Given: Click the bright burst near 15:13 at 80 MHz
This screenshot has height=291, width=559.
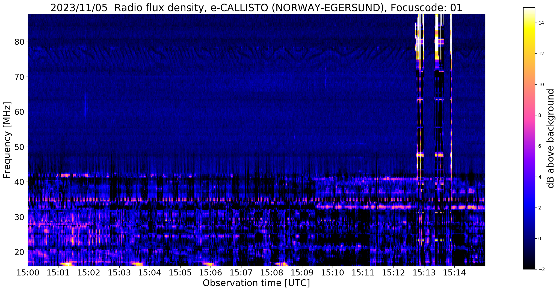Looking at the screenshot, I should pos(420,42).
